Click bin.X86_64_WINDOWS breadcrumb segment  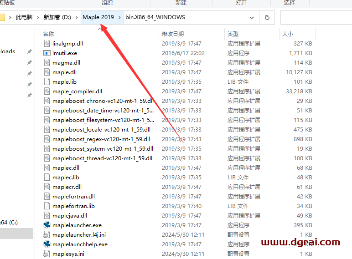tap(155, 17)
